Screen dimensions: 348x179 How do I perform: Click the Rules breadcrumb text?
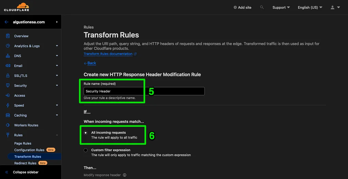[89, 27]
